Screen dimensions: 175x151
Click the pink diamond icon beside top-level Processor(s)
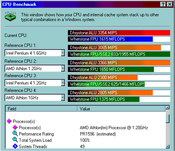click(9, 121)
